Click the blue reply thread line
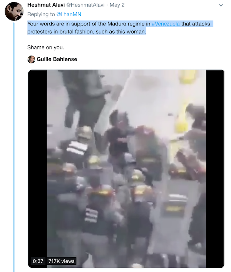The height and width of the screenshot is (272, 231). point(14,147)
